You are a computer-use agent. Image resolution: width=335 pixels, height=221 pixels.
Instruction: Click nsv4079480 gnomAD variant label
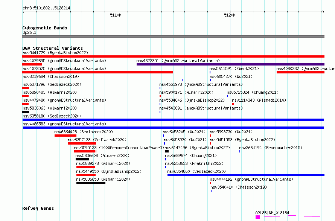coord(64,100)
